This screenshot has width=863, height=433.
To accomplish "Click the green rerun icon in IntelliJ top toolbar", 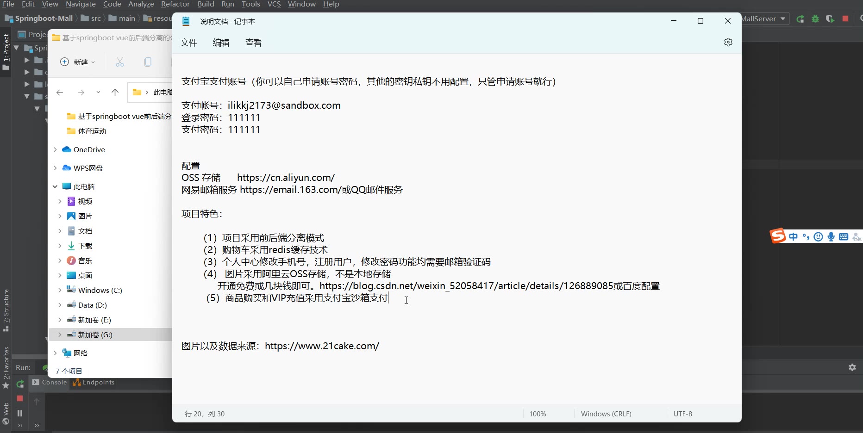I will 800,19.
